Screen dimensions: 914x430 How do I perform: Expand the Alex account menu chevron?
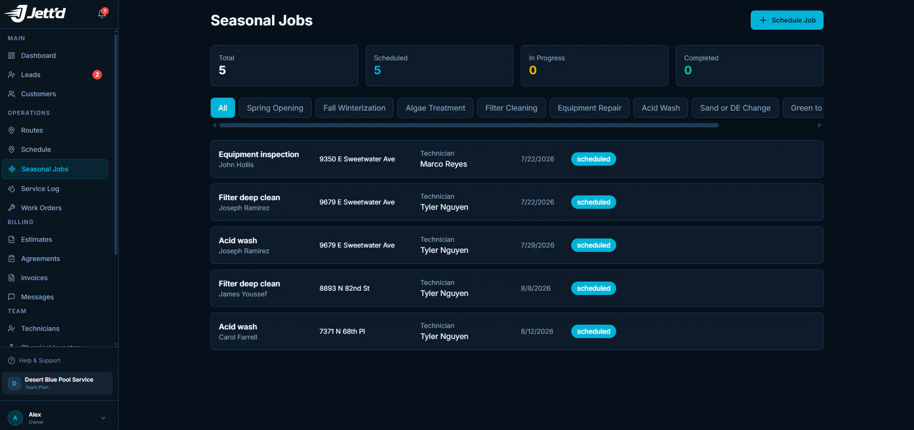point(103,418)
